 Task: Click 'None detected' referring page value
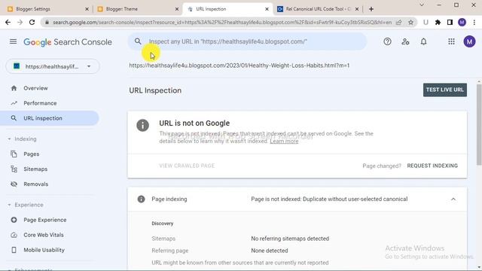pyautogui.click(x=270, y=251)
